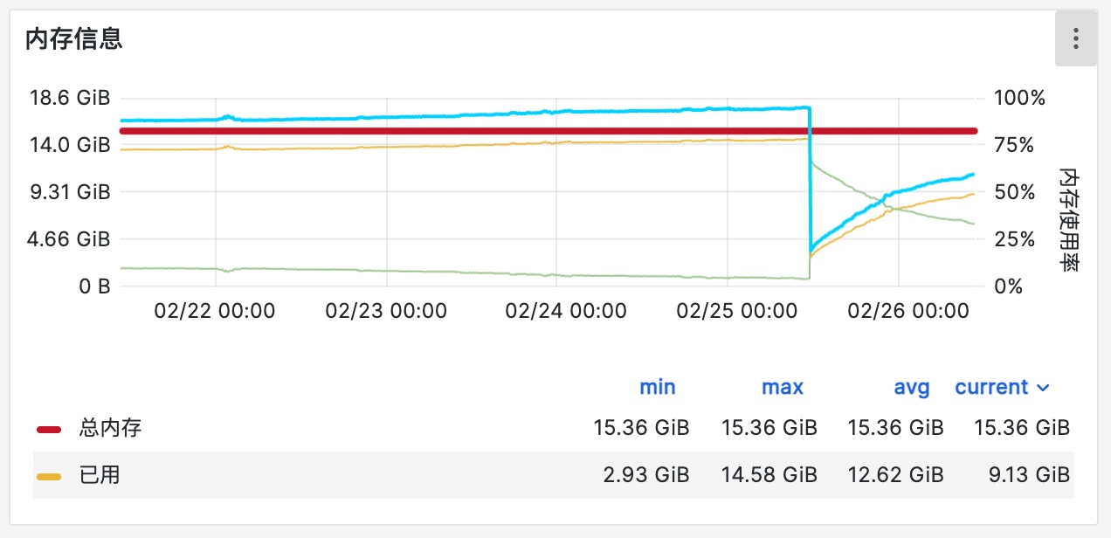Click the 已用 current value 9.13 GiB
The width and height of the screenshot is (1111, 538).
(1022, 475)
